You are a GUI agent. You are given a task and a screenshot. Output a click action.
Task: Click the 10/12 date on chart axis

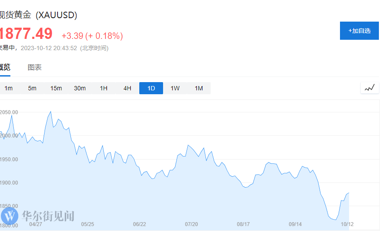tap(347, 224)
